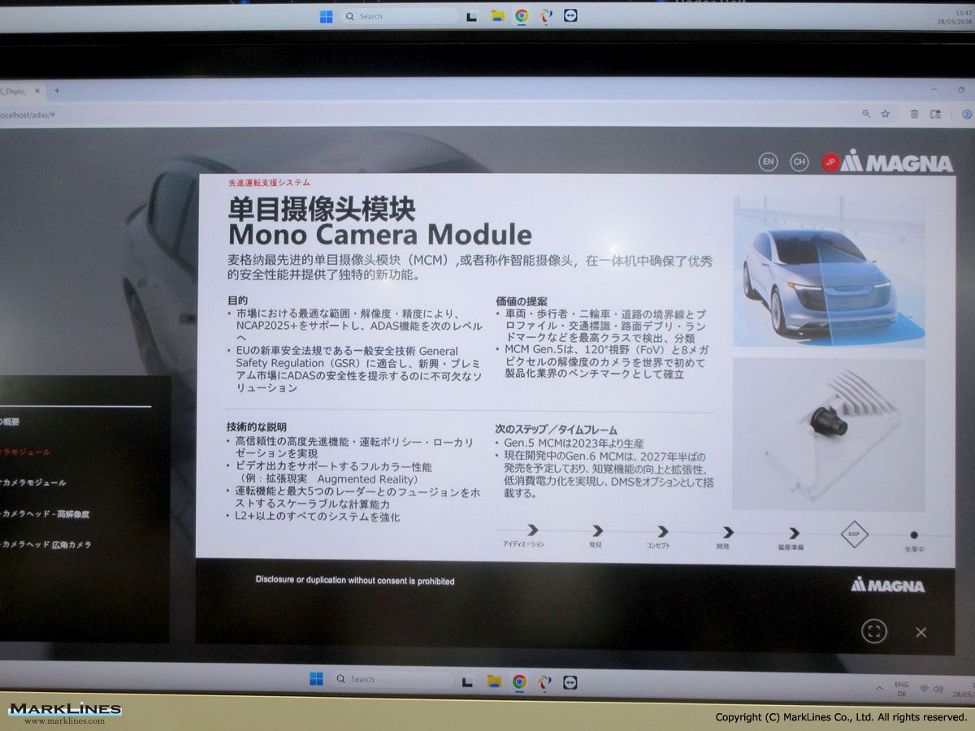Screen dimensions: 975x731
Task: Open the Windows Start menu on top taskbar
Action: coord(326,16)
